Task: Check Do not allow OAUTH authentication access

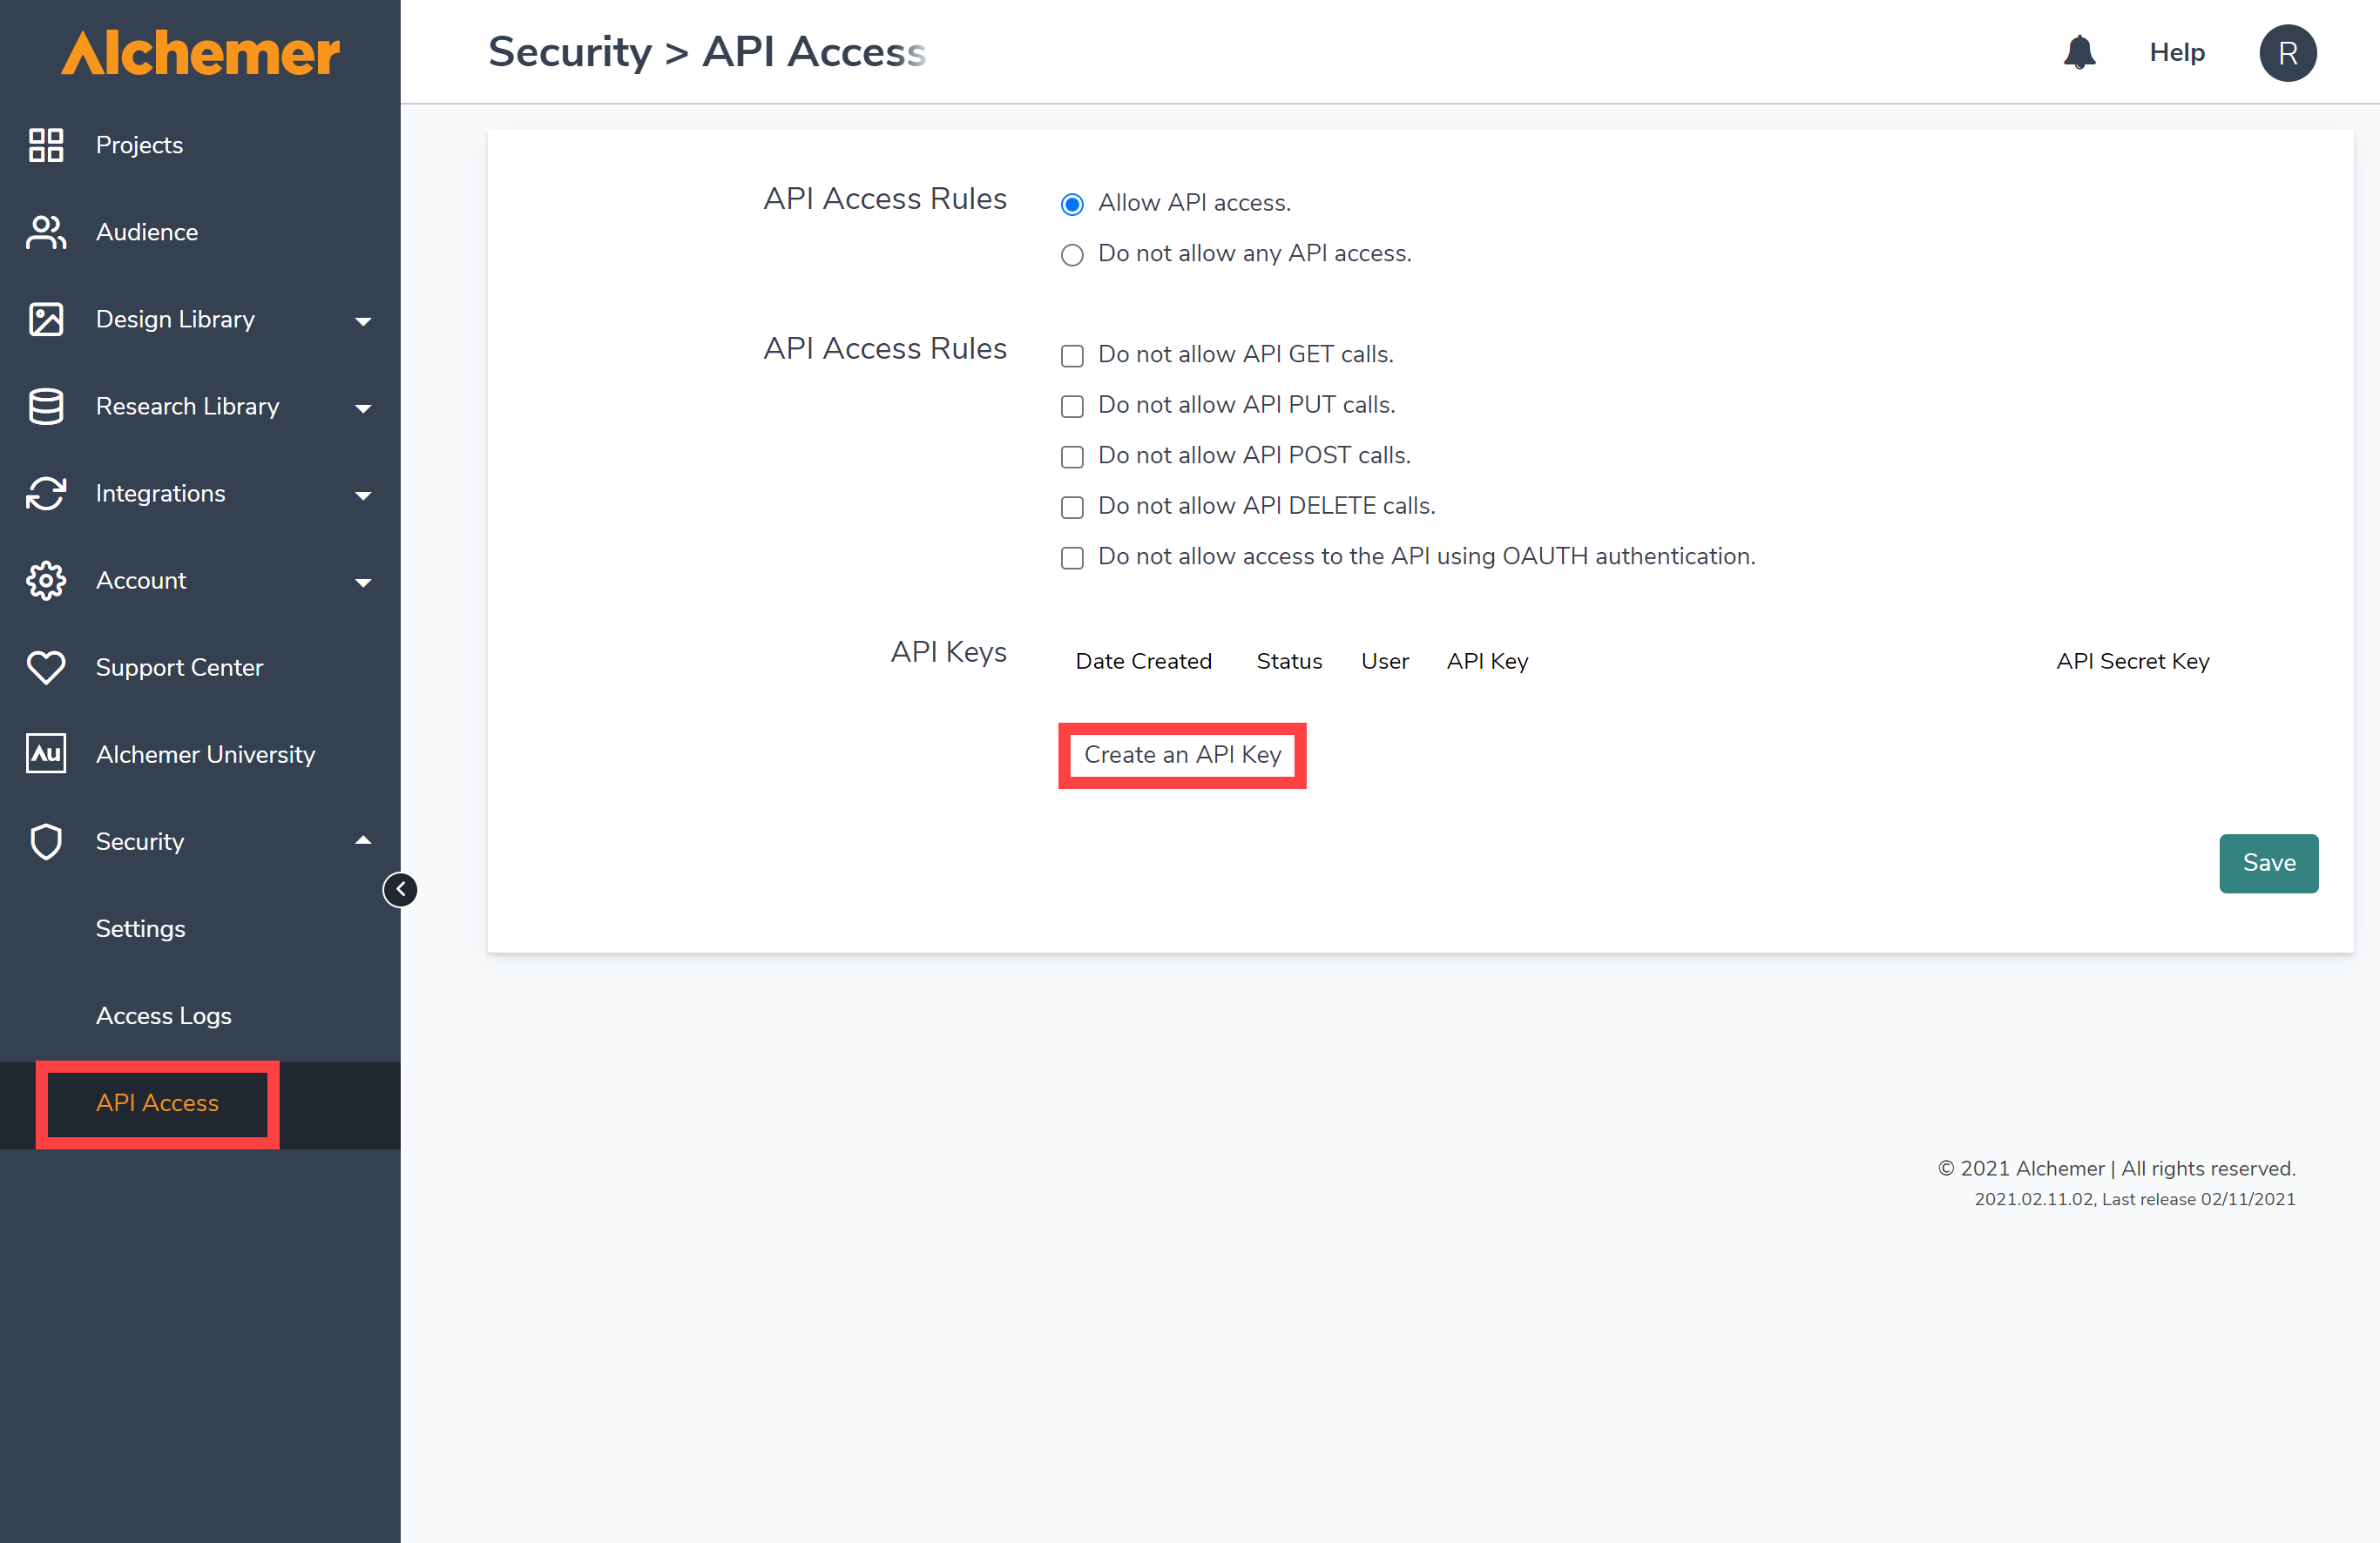Action: [1072, 557]
